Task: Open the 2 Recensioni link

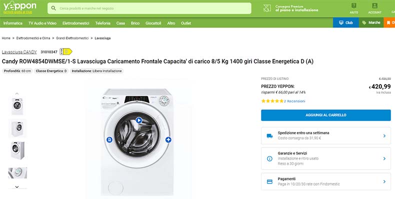Action: pyautogui.click(x=294, y=101)
